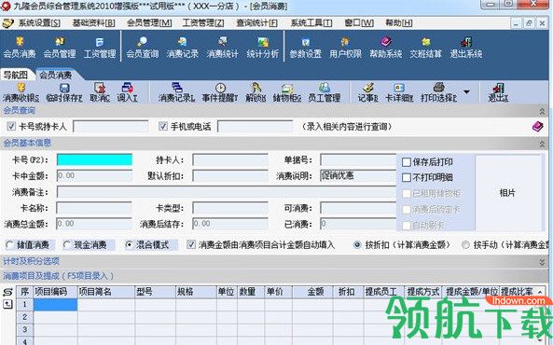Open 参数设置 toolbar icon
553x345 pixels.
tap(306, 48)
